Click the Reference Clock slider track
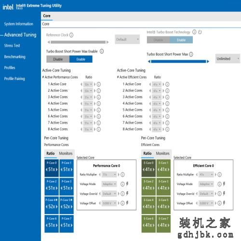241x241 pixels. (x=78, y=42)
